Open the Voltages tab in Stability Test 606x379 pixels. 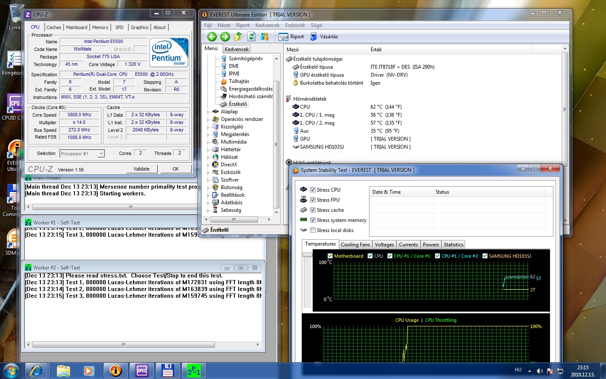[384, 245]
